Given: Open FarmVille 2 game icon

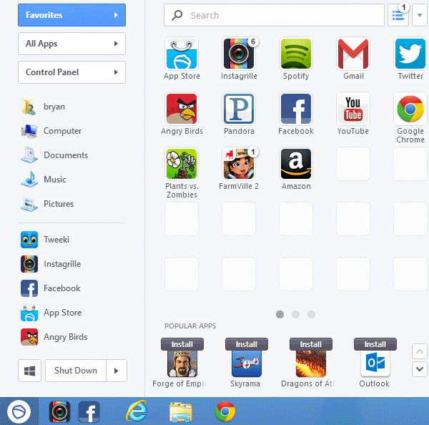Looking at the screenshot, I should click(x=239, y=165).
